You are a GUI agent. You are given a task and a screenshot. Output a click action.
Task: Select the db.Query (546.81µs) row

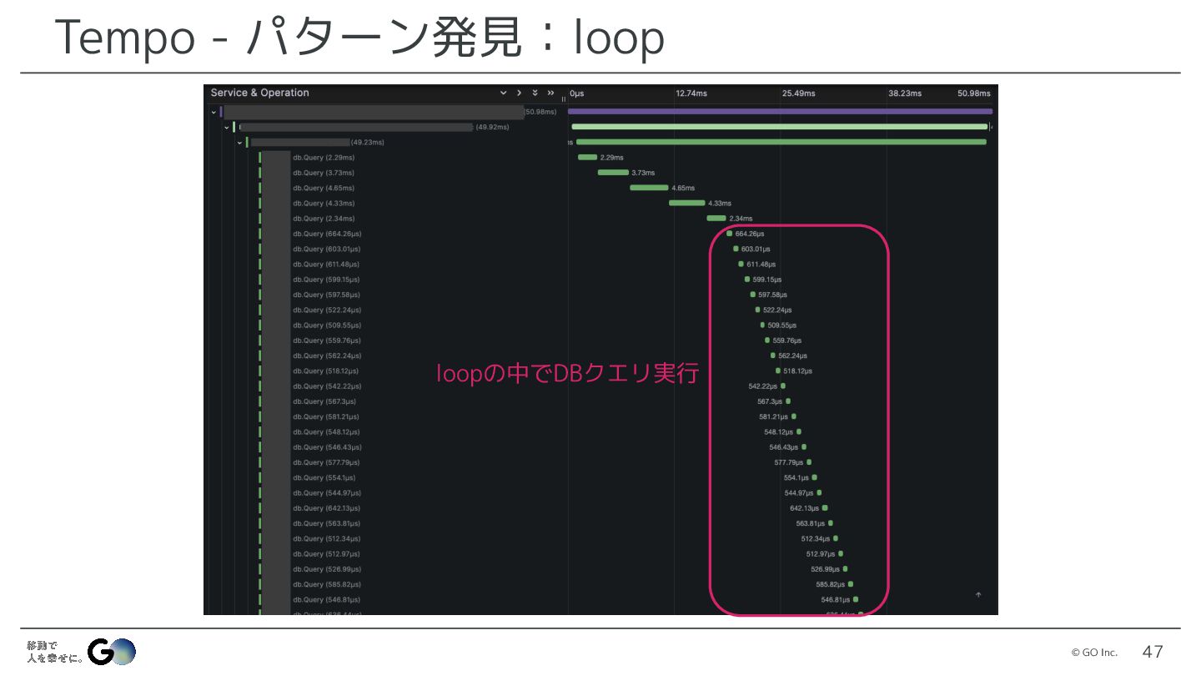pos(326,599)
